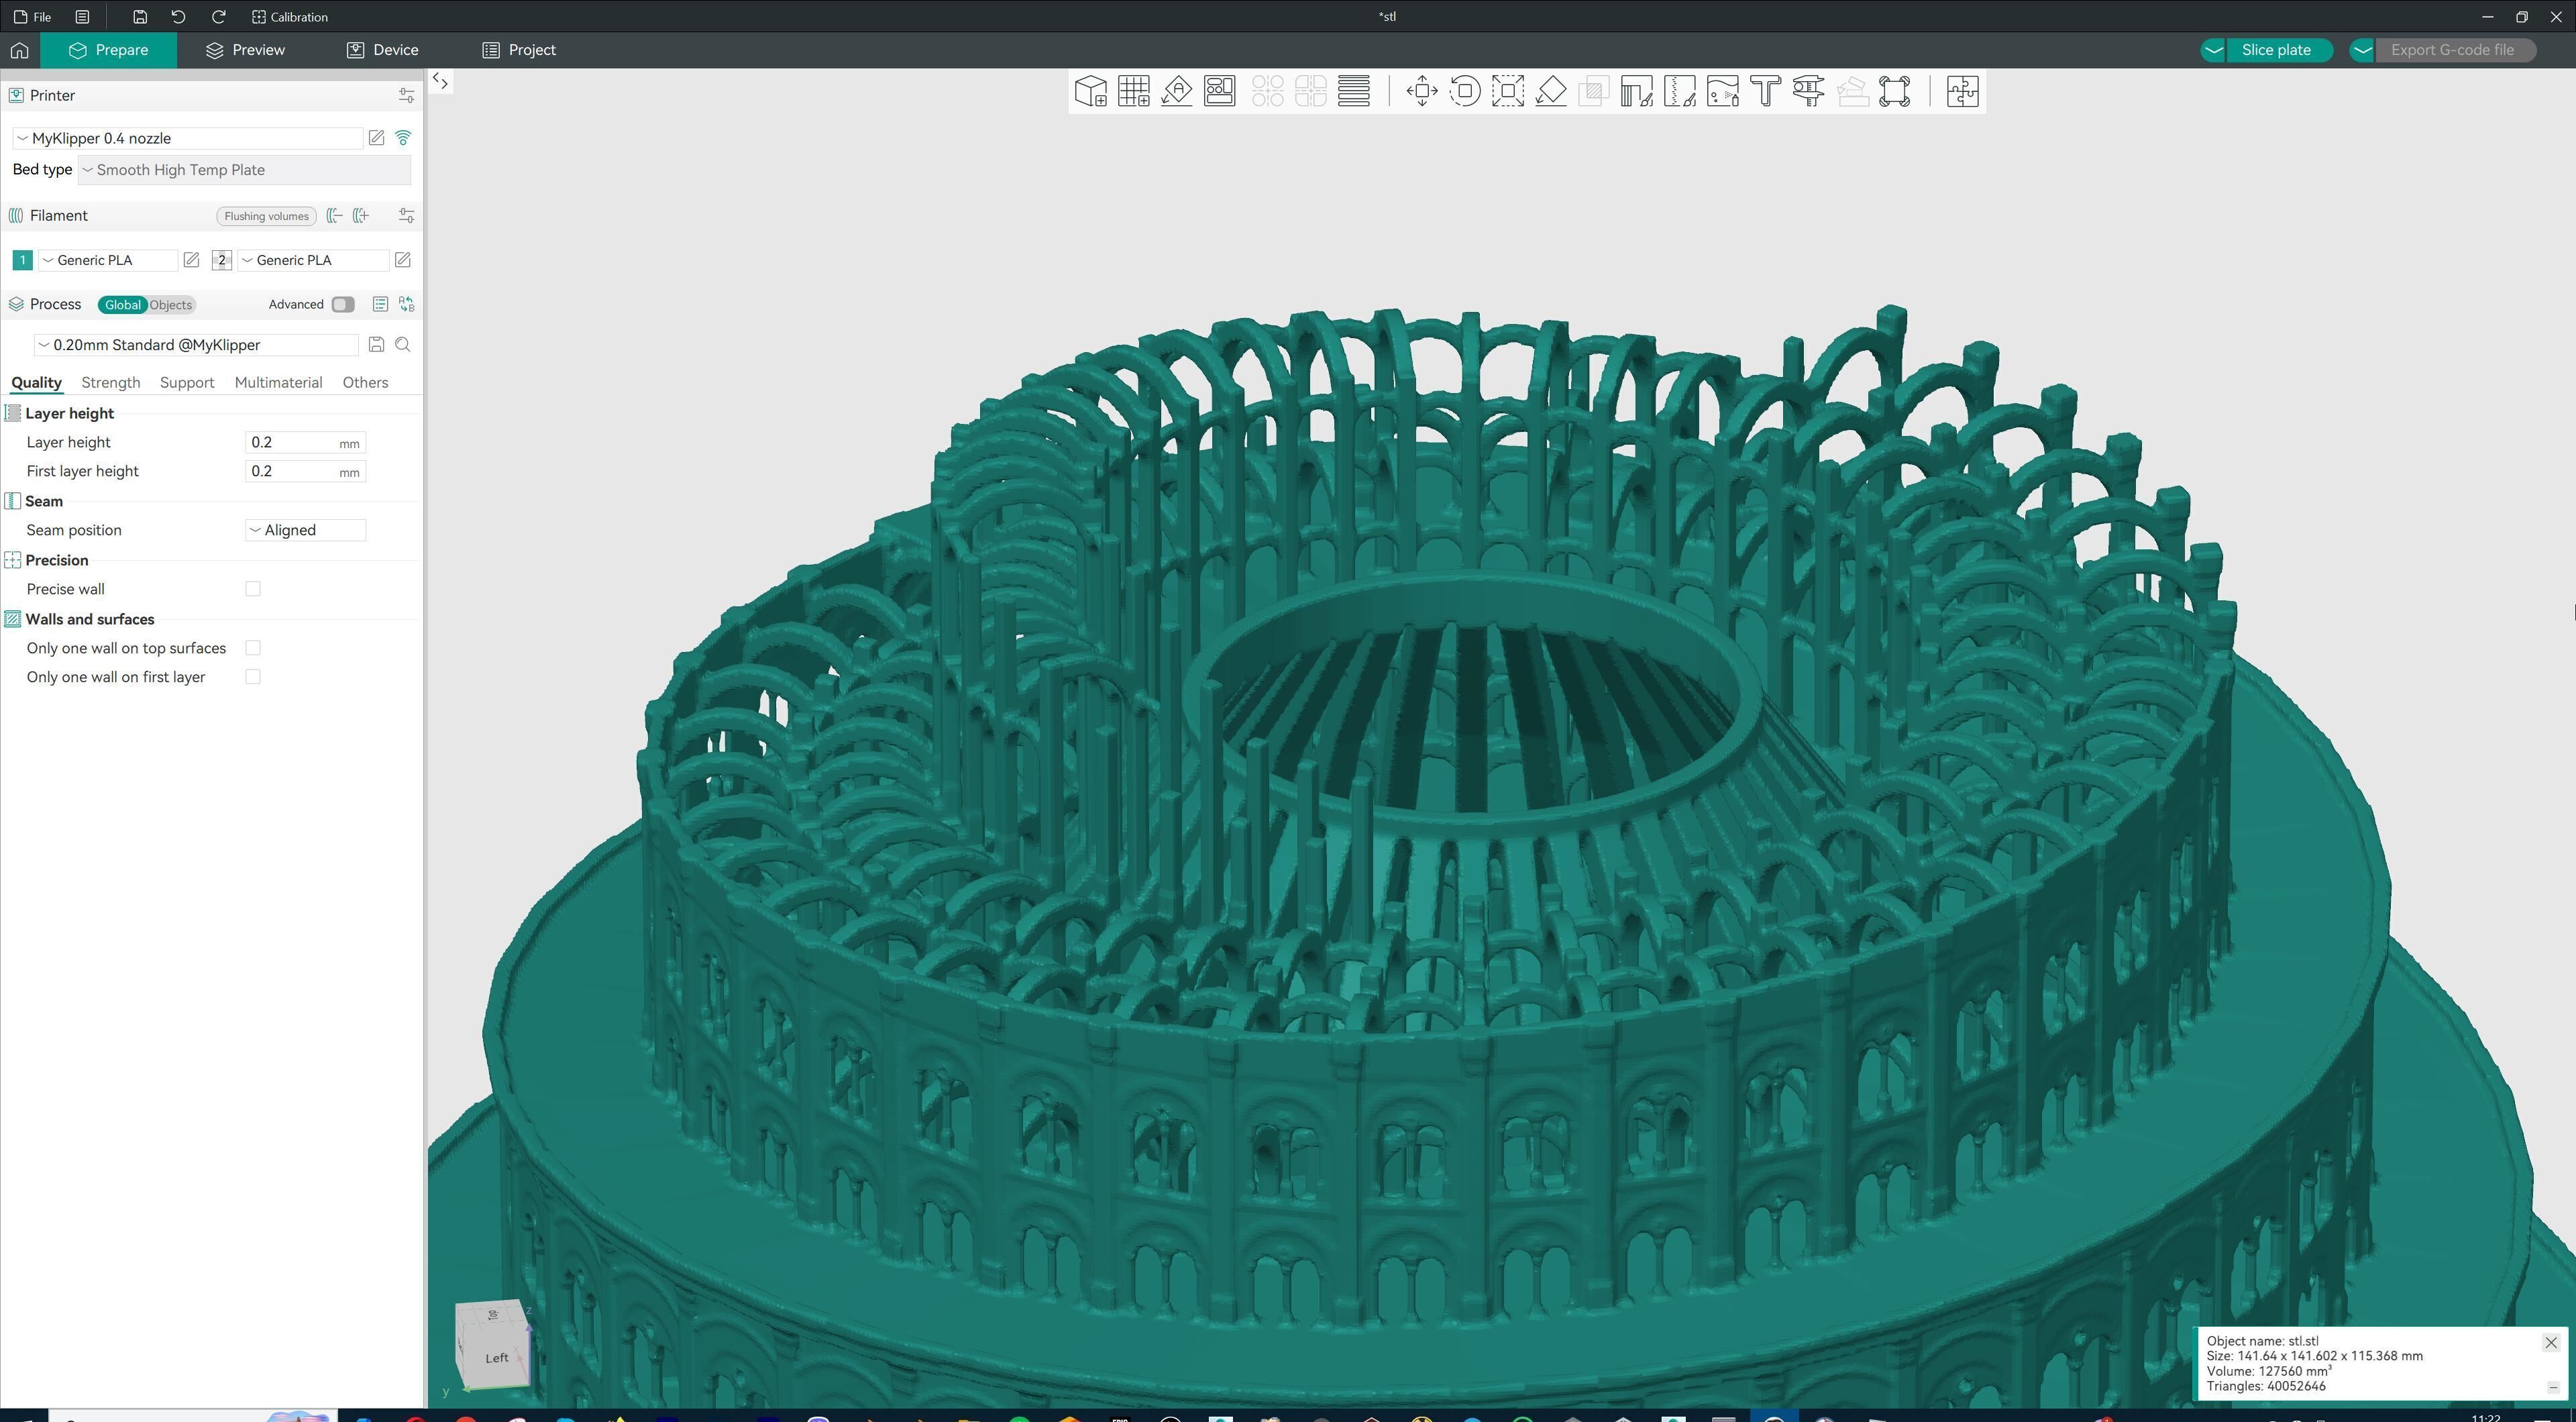Click the remove filament icon
This screenshot has height=1422, width=2576.
pos(335,215)
